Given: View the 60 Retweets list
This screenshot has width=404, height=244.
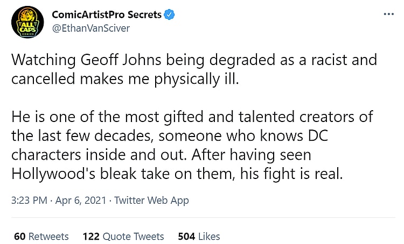Looking at the screenshot, I should tap(41, 236).
